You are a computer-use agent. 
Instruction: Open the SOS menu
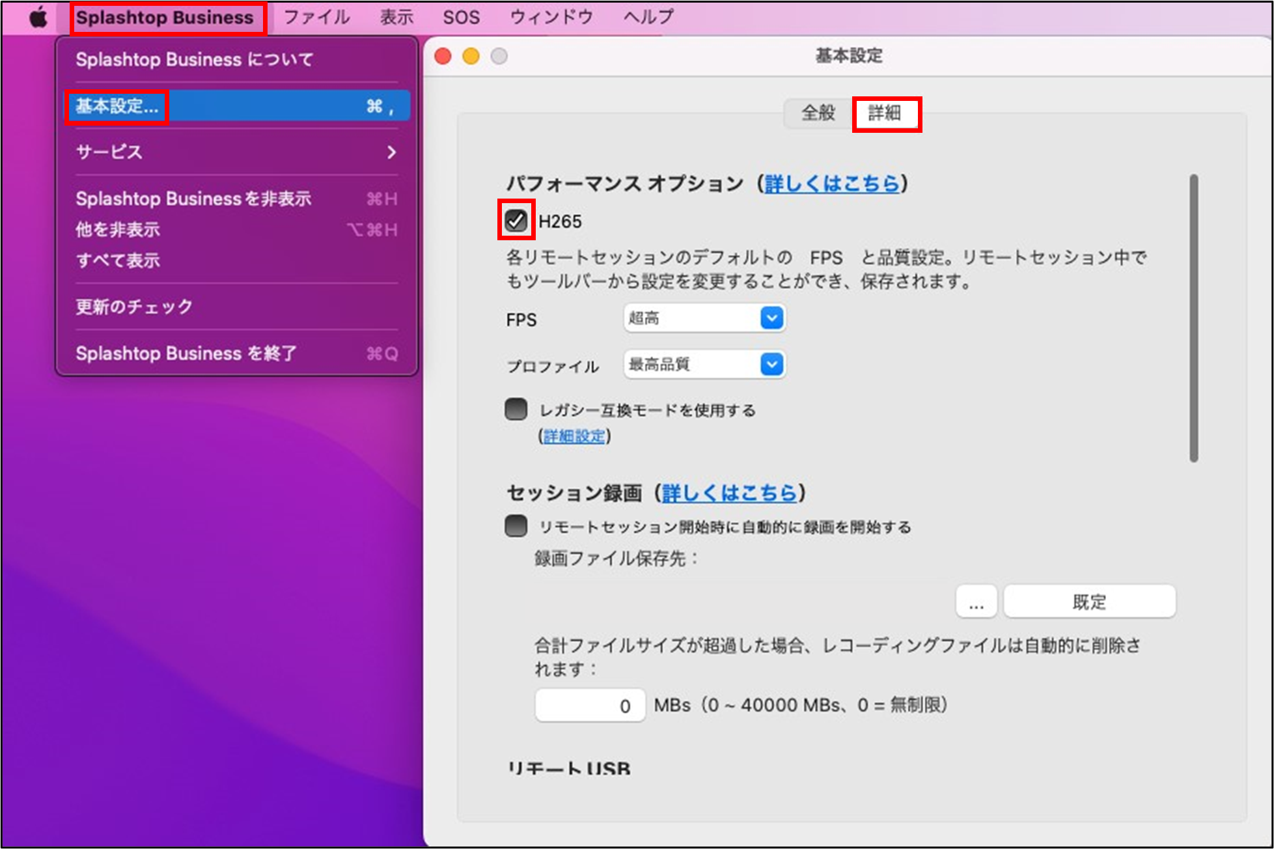(461, 17)
